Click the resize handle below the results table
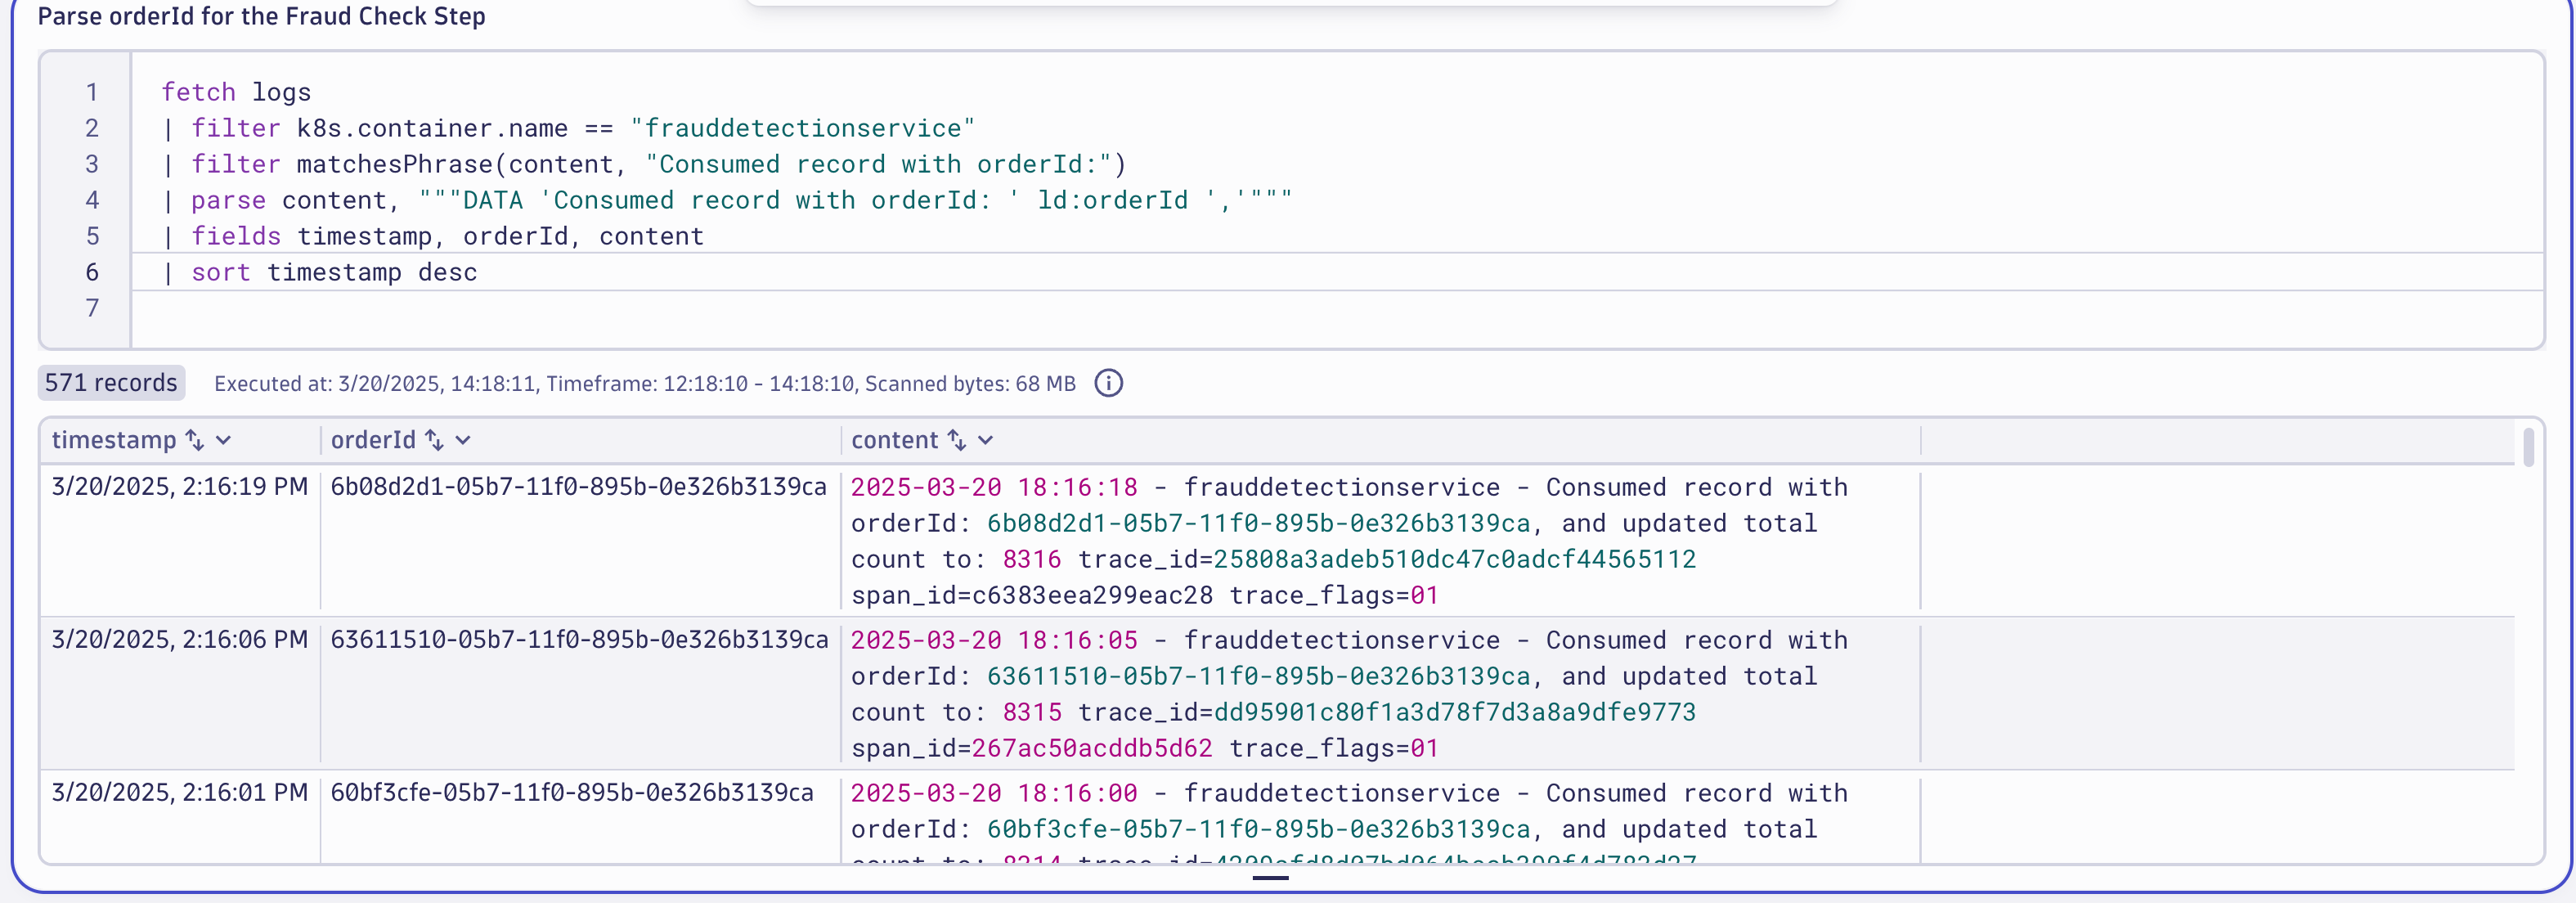Viewport: 2576px width, 903px height. click(1270, 878)
